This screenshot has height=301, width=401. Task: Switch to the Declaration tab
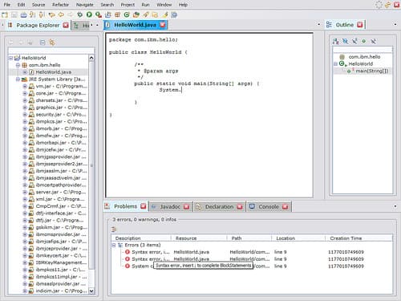pyautogui.click(x=219, y=206)
